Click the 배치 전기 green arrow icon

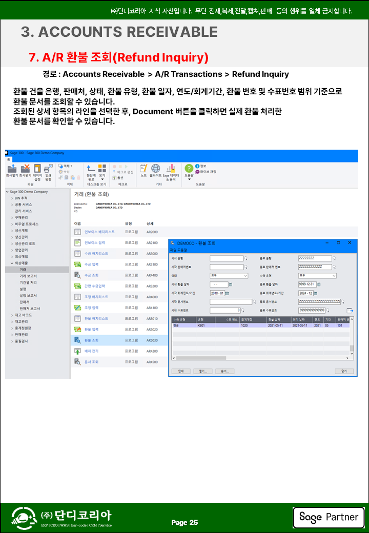pyautogui.click(x=77, y=351)
